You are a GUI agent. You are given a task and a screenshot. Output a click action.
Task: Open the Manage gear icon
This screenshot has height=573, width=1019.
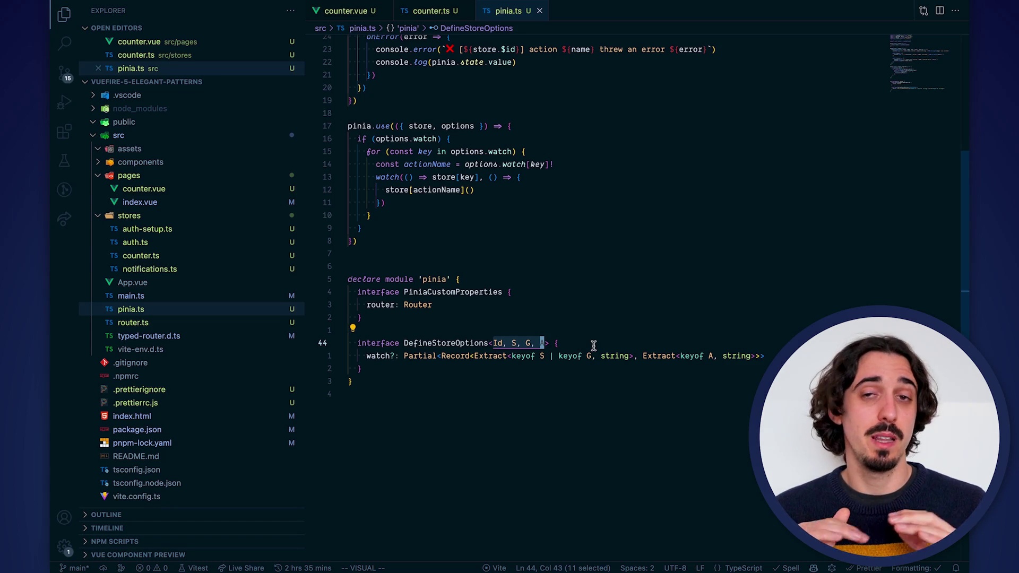[x=64, y=546]
